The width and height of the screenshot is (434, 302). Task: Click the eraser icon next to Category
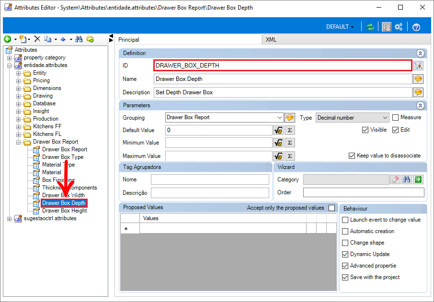click(x=395, y=179)
